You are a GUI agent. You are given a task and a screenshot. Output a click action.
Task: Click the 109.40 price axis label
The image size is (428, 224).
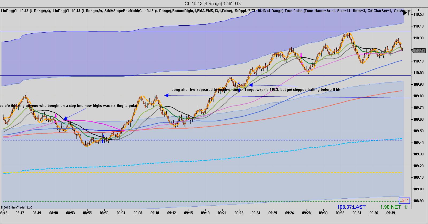pyautogui.click(x=419, y=143)
